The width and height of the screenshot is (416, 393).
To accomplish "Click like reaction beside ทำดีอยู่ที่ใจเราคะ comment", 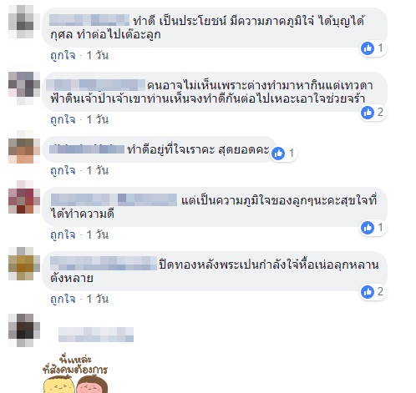I will 278,154.
